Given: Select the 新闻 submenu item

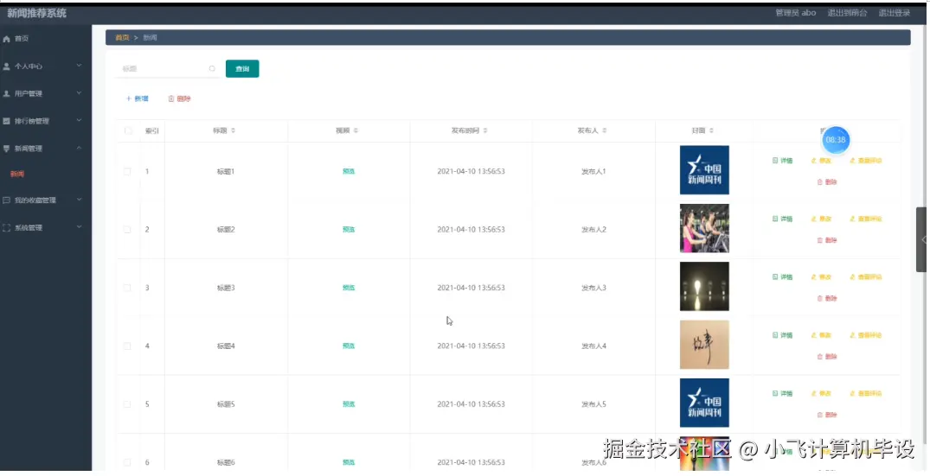Looking at the screenshot, I should click(x=17, y=174).
